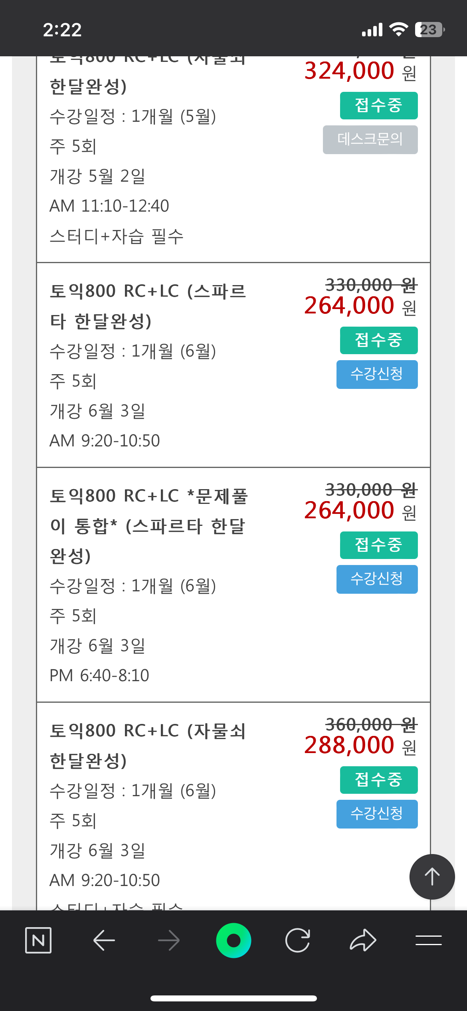Screen dimensions: 467x1011
Task: Tap the home indicator bar at bottom
Action: pos(234,998)
